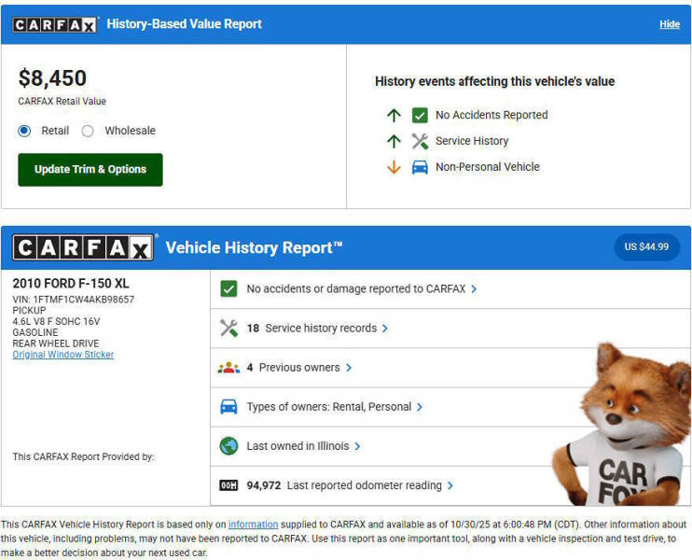Click the green checkmark beside No Accidents Reported
Viewport: 692px width, 560px height.
coord(420,115)
